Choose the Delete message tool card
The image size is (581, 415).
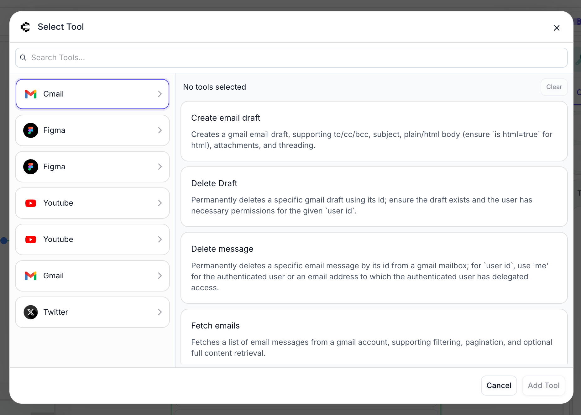coord(374,268)
